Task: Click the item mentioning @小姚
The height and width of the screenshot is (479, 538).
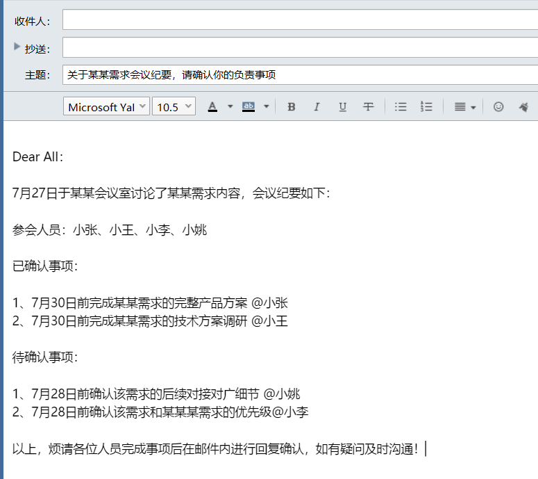Action: coord(156,393)
